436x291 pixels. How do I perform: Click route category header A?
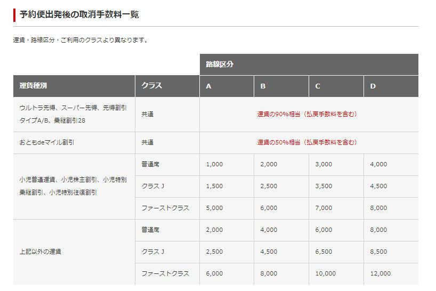coord(227,86)
